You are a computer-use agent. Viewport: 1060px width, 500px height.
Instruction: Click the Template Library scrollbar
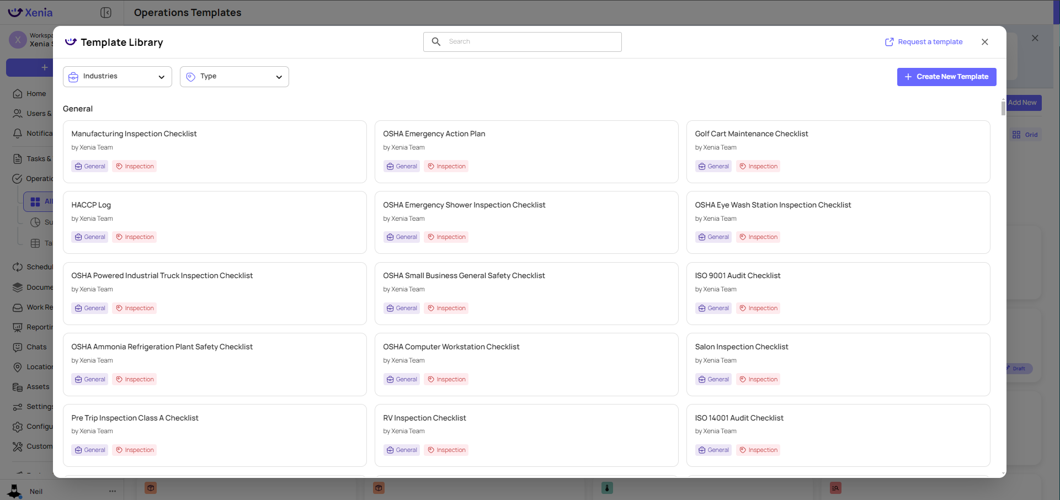pyautogui.click(x=1003, y=108)
